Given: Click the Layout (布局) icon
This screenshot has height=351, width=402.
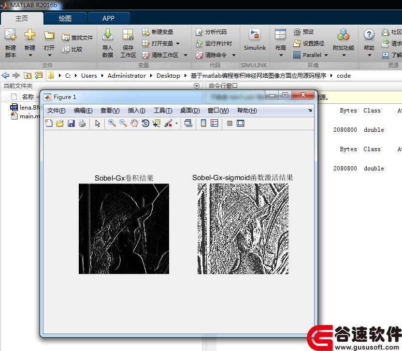Looking at the screenshot, I should 280,34.
